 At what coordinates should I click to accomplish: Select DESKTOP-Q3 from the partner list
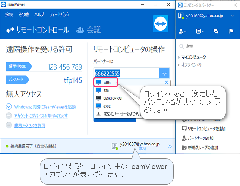(x=113, y=98)
